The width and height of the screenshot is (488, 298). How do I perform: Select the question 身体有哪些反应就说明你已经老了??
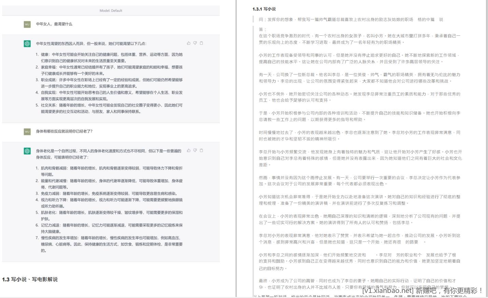64,131
